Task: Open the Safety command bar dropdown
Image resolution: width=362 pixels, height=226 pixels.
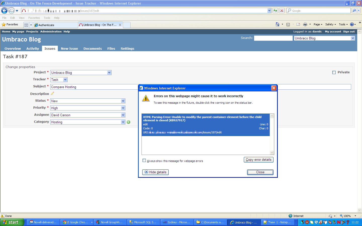Action: [x=330, y=24]
